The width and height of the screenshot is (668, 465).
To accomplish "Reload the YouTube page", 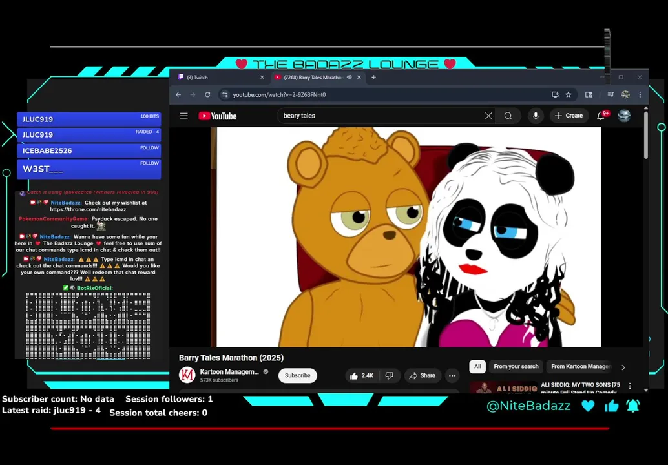I will pos(207,94).
